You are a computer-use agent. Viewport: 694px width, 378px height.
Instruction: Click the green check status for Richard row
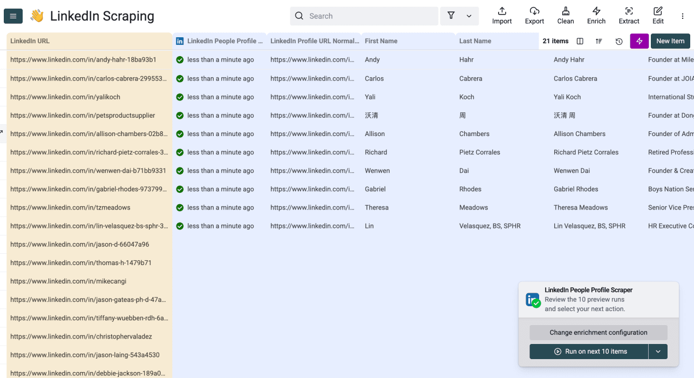pyautogui.click(x=180, y=152)
